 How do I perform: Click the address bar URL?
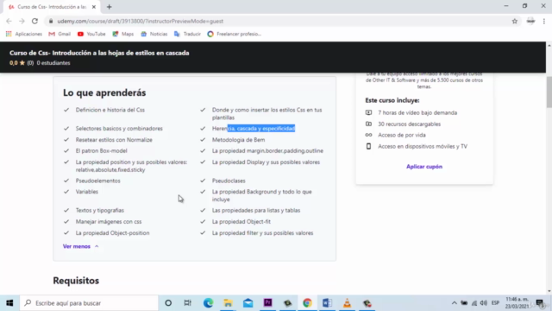tap(140, 21)
